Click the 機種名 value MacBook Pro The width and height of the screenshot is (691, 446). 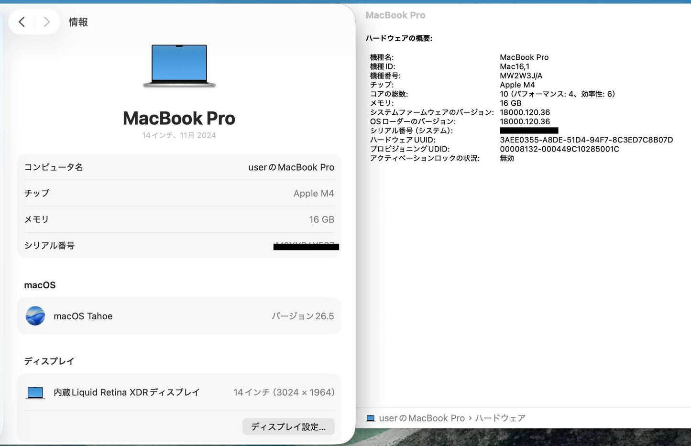524,57
